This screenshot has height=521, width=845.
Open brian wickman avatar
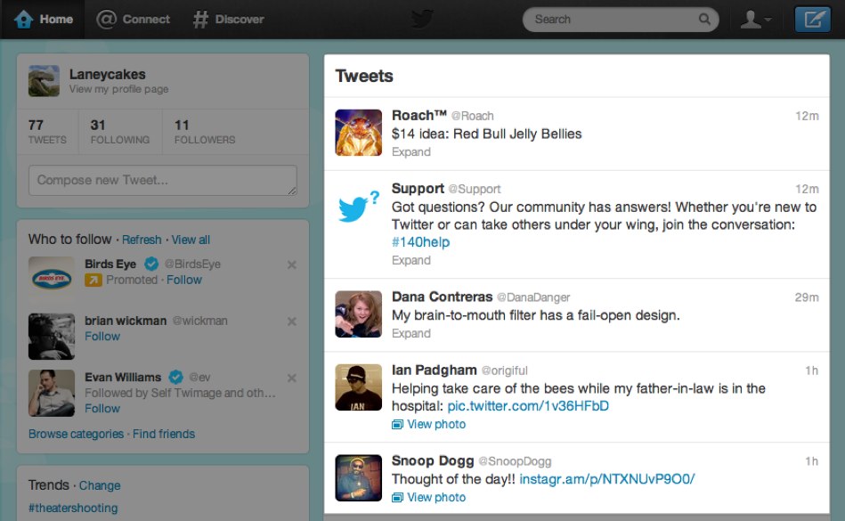pyautogui.click(x=52, y=336)
